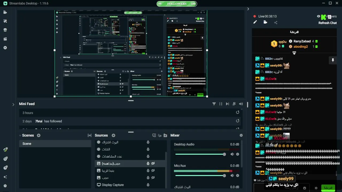342x192 pixels.
Task: Open the sparkles icon in lower sidebar
Action: point(5,177)
